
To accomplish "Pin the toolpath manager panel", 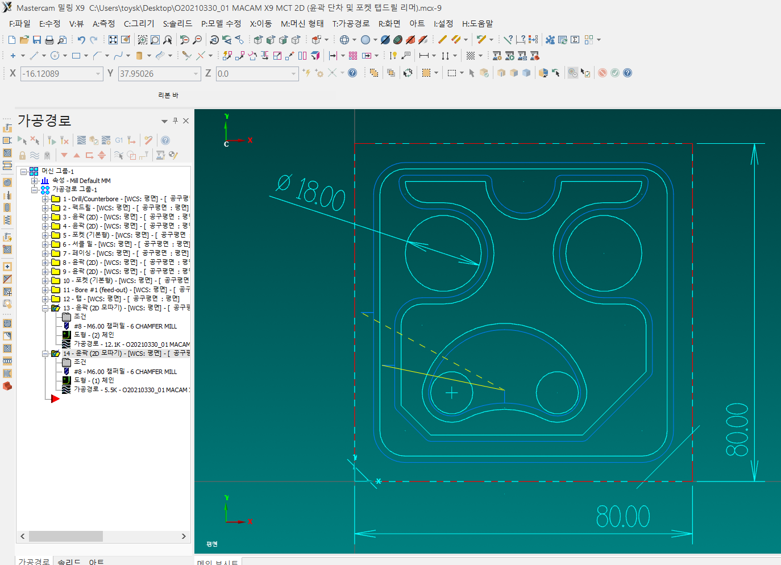I will [175, 121].
